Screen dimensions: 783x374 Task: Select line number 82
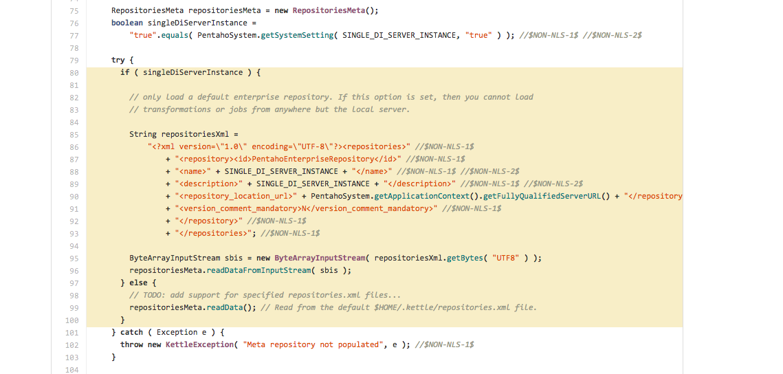[74, 98]
